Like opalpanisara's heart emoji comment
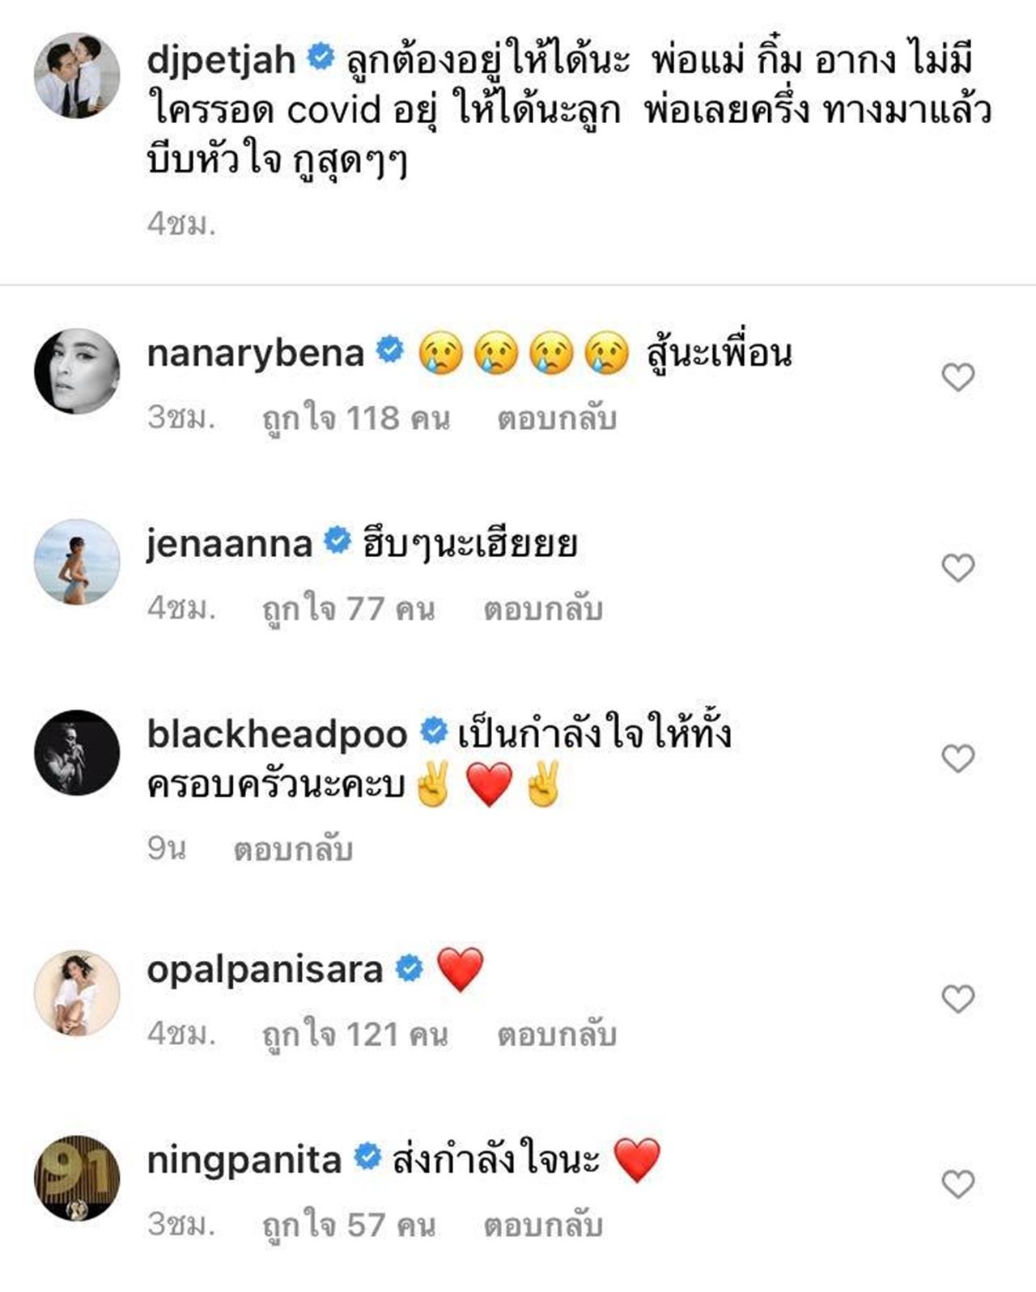The width and height of the screenshot is (1036, 1292). pos(957,999)
